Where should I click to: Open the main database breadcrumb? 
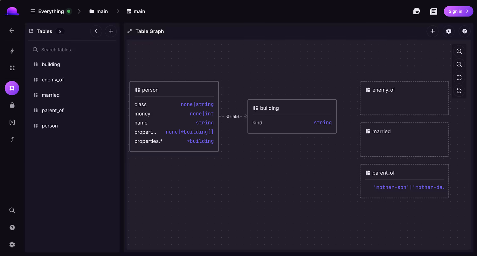point(136,11)
